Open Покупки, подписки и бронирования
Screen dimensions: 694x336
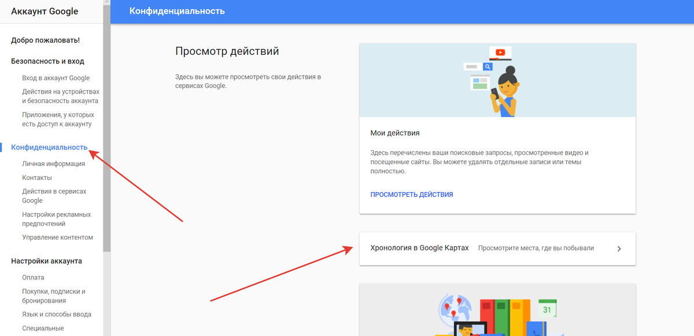[54, 296]
